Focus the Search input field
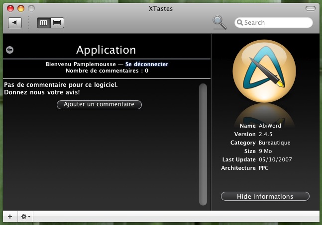Viewport: 322px width, 225px height. (x=274, y=22)
